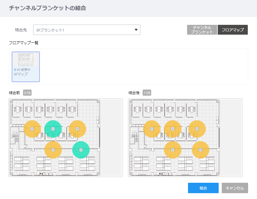Select bottom orange AP icon in 結合前 map
This screenshot has height=199, width=257.
click(x=53, y=150)
